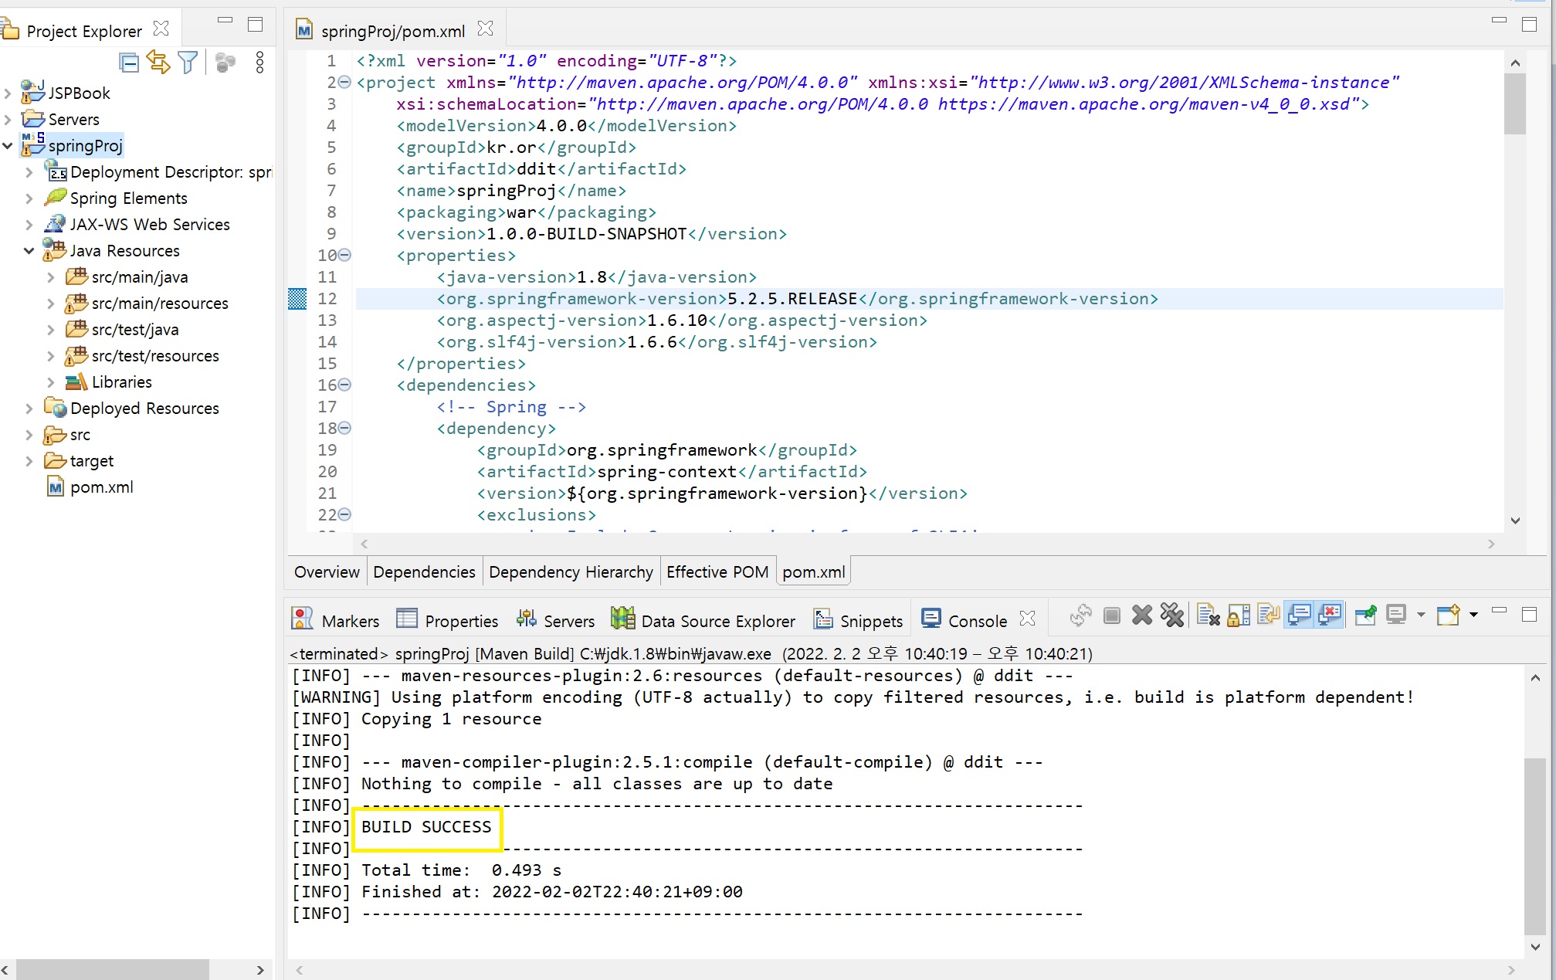Click Clear Console icon
The image size is (1556, 980).
coord(1208,615)
